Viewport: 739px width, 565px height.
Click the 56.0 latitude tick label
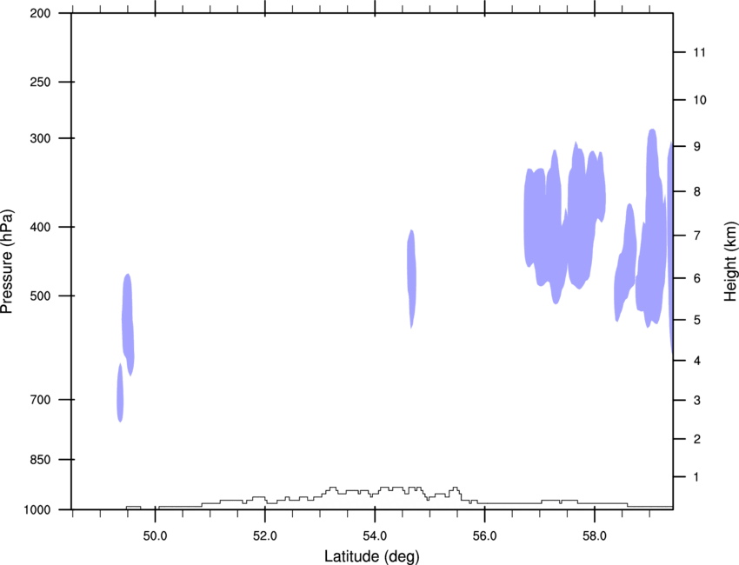pyautogui.click(x=484, y=536)
